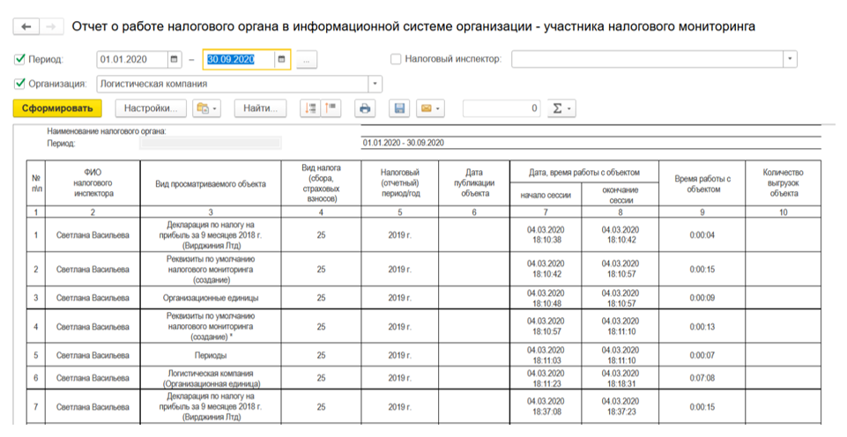Click session end 04.03.2020 18:37:23
Screen dimensions: 847x437
pos(620,407)
